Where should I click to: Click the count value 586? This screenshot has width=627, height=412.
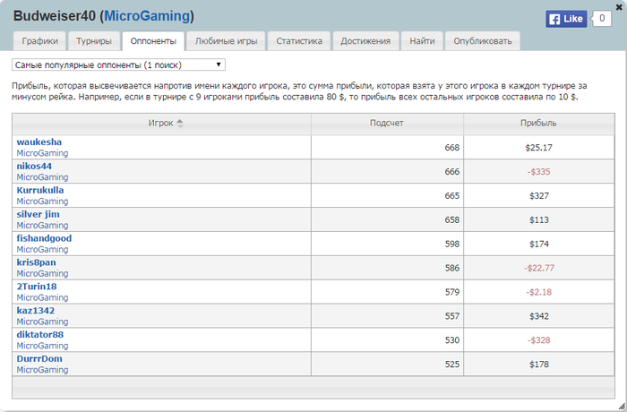(451, 268)
